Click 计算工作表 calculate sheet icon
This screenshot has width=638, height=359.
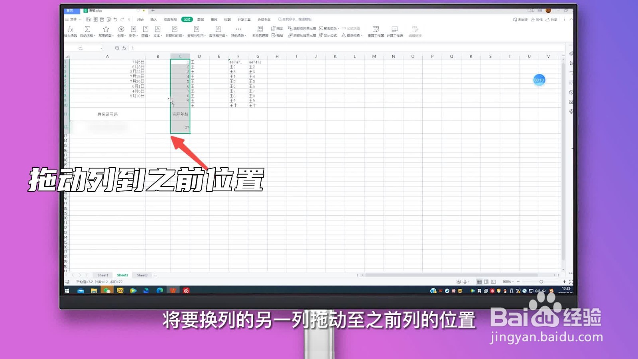click(395, 31)
